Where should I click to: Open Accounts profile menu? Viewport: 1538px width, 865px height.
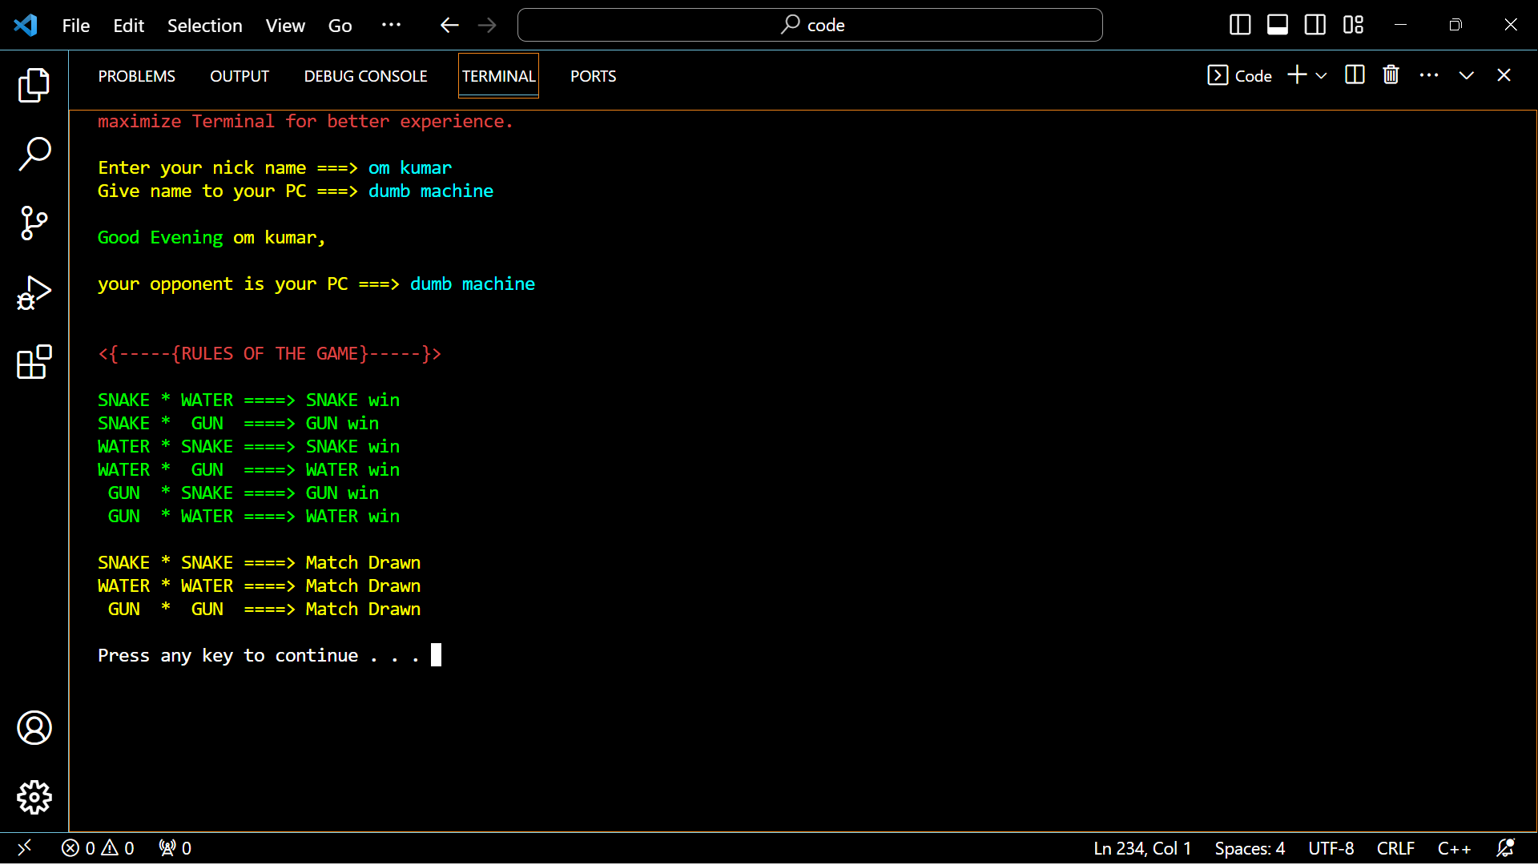coord(34,727)
